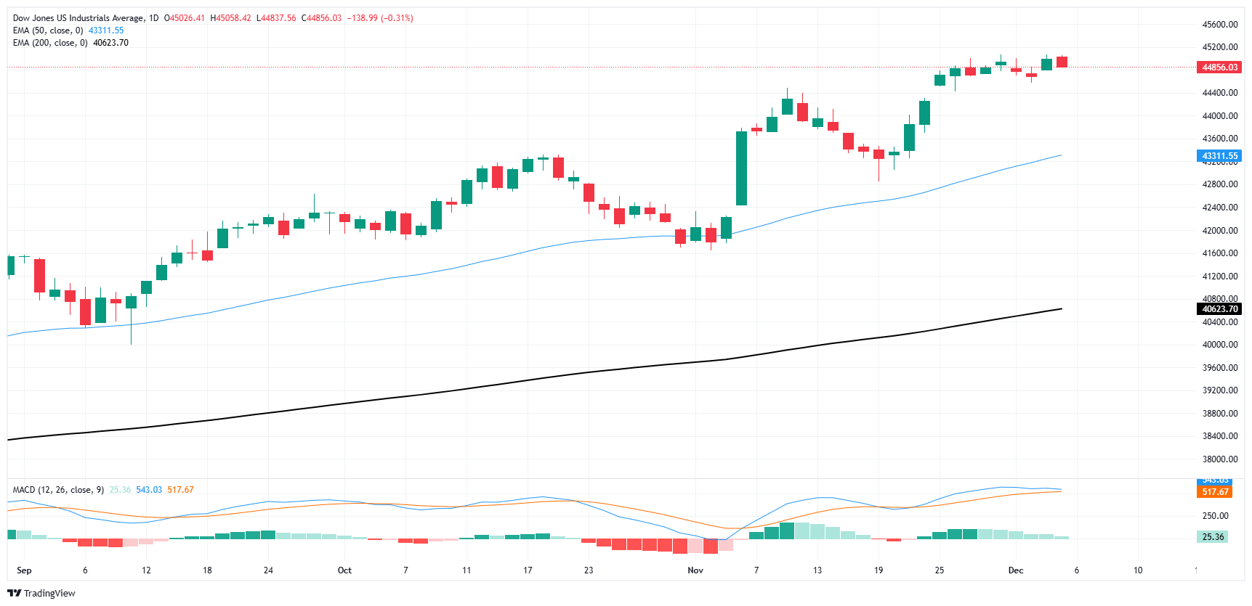Screen dimensions: 1252x606
Task: Select the EMA (200, close, 0) legend
Action: pyautogui.click(x=50, y=43)
